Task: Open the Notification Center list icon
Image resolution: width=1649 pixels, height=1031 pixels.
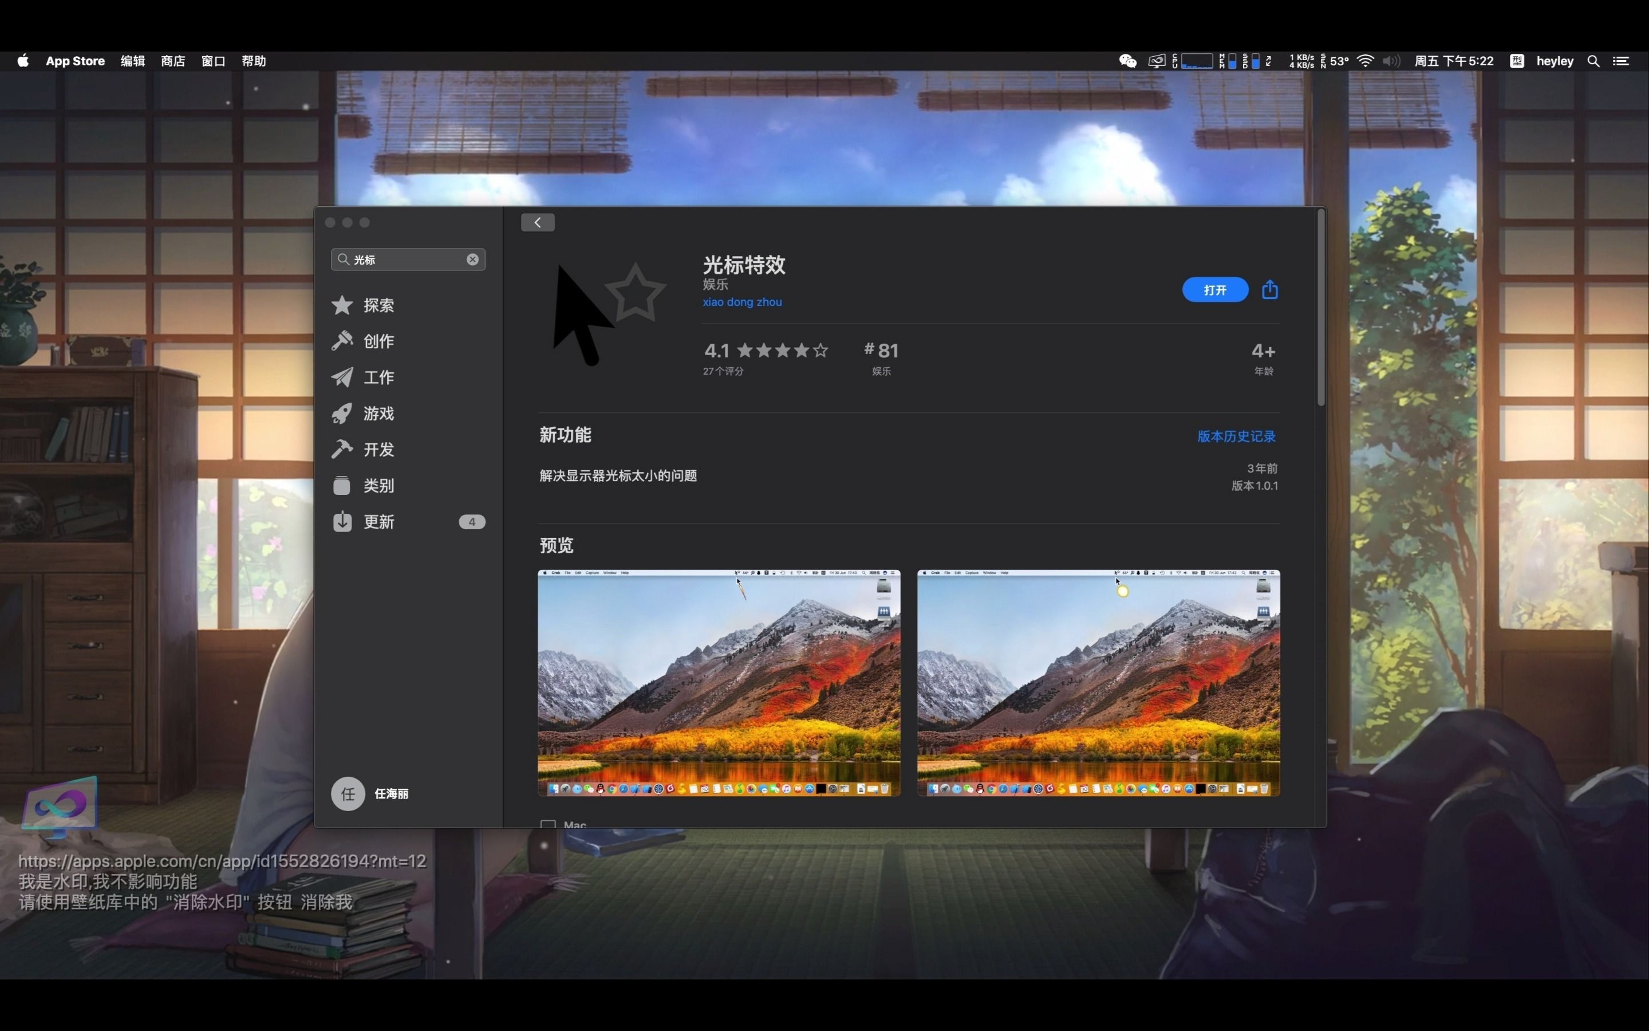Action: (x=1621, y=61)
